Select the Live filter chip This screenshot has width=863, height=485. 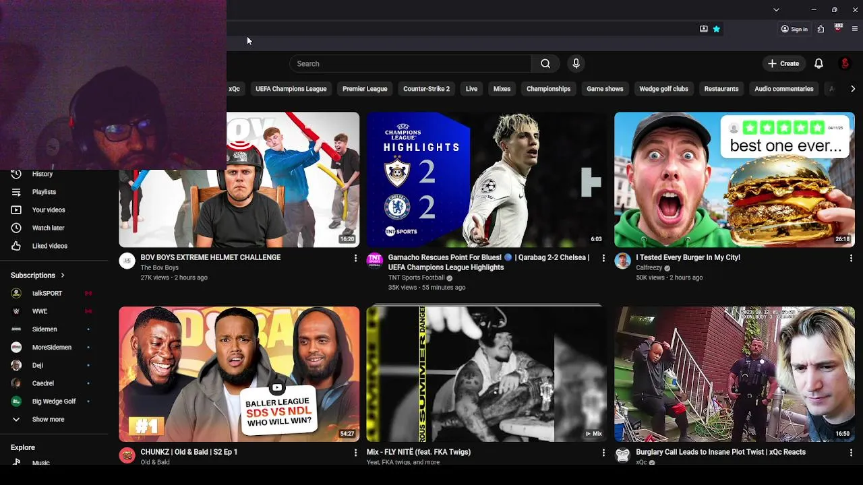pyautogui.click(x=471, y=89)
